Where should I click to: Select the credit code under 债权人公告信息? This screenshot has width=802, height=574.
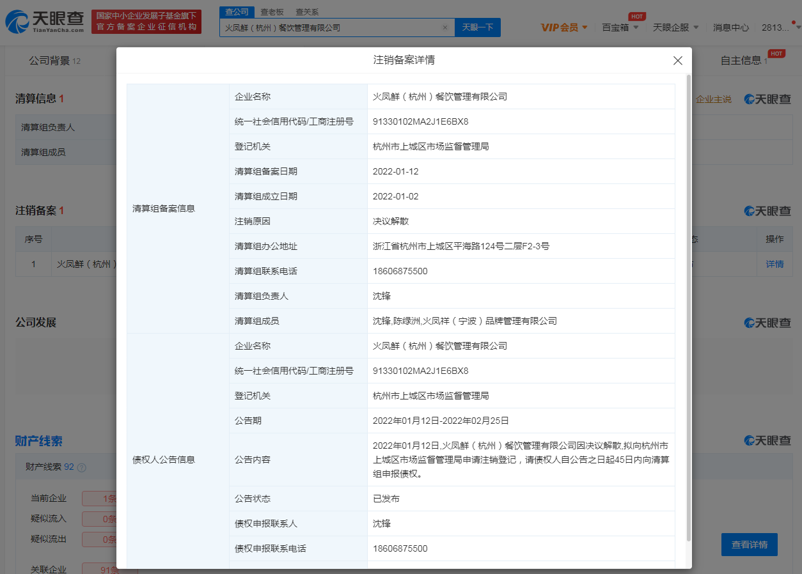click(421, 371)
